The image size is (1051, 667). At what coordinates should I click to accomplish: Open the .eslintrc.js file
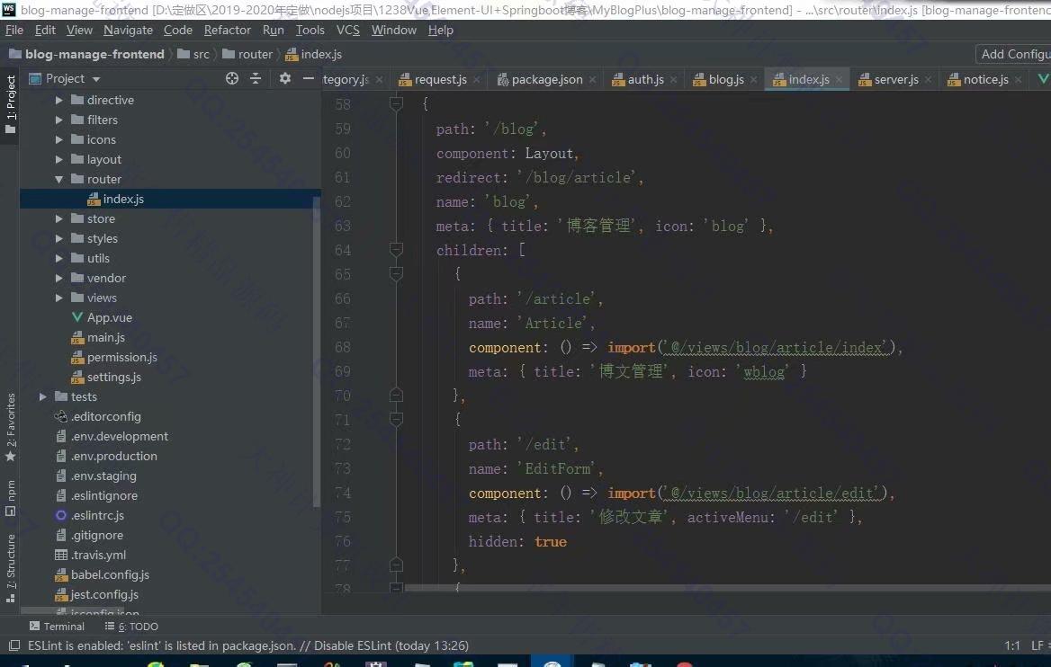point(97,515)
